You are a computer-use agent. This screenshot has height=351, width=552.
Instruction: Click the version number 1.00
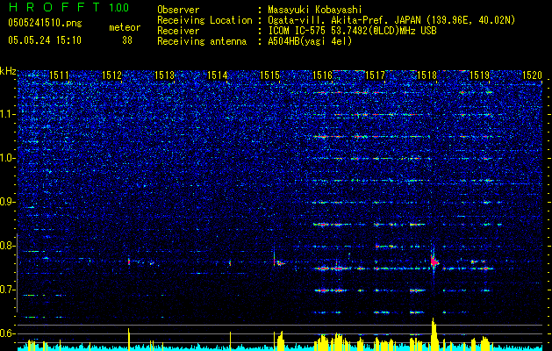click(118, 7)
